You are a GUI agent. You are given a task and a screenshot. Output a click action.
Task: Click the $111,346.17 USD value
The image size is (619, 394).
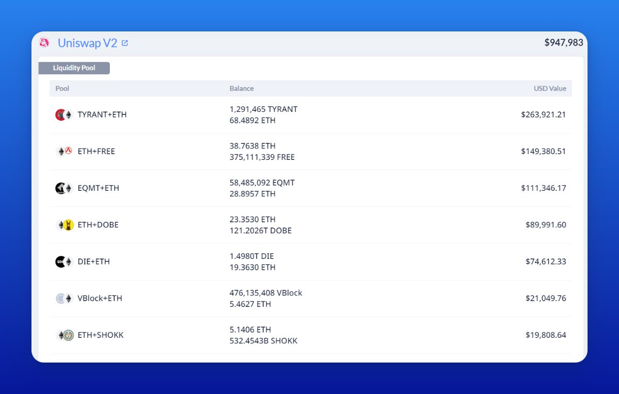(x=543, y=188)
